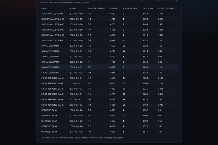
Task: Click Tier1 rank value 1676
Action: click(x=145, y=126)
